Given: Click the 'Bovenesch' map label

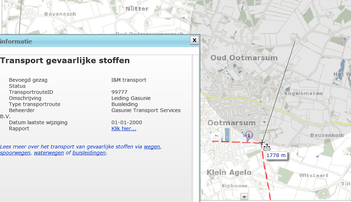Looking at the screenshot, I should [x=60, y=14].
